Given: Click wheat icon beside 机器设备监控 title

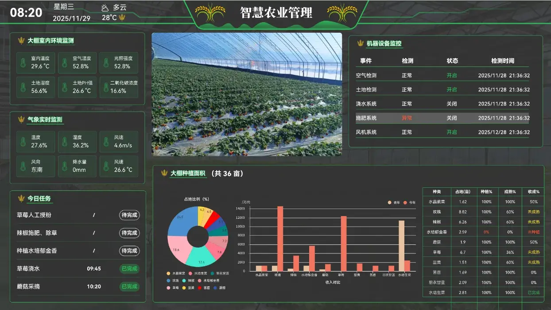Looking at the screenshot, I should pyautogui.click(x=360, y=43).
